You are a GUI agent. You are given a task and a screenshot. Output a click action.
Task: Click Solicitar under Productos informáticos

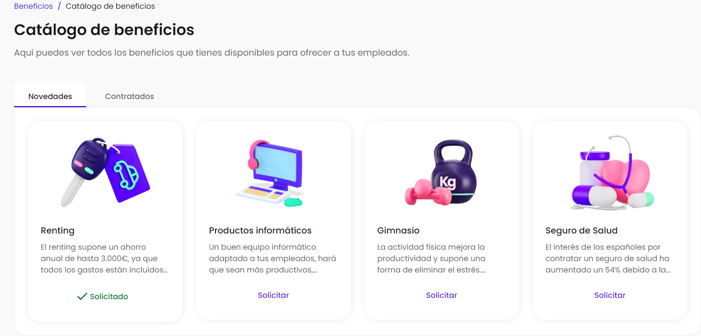click(x=273, y=295)
